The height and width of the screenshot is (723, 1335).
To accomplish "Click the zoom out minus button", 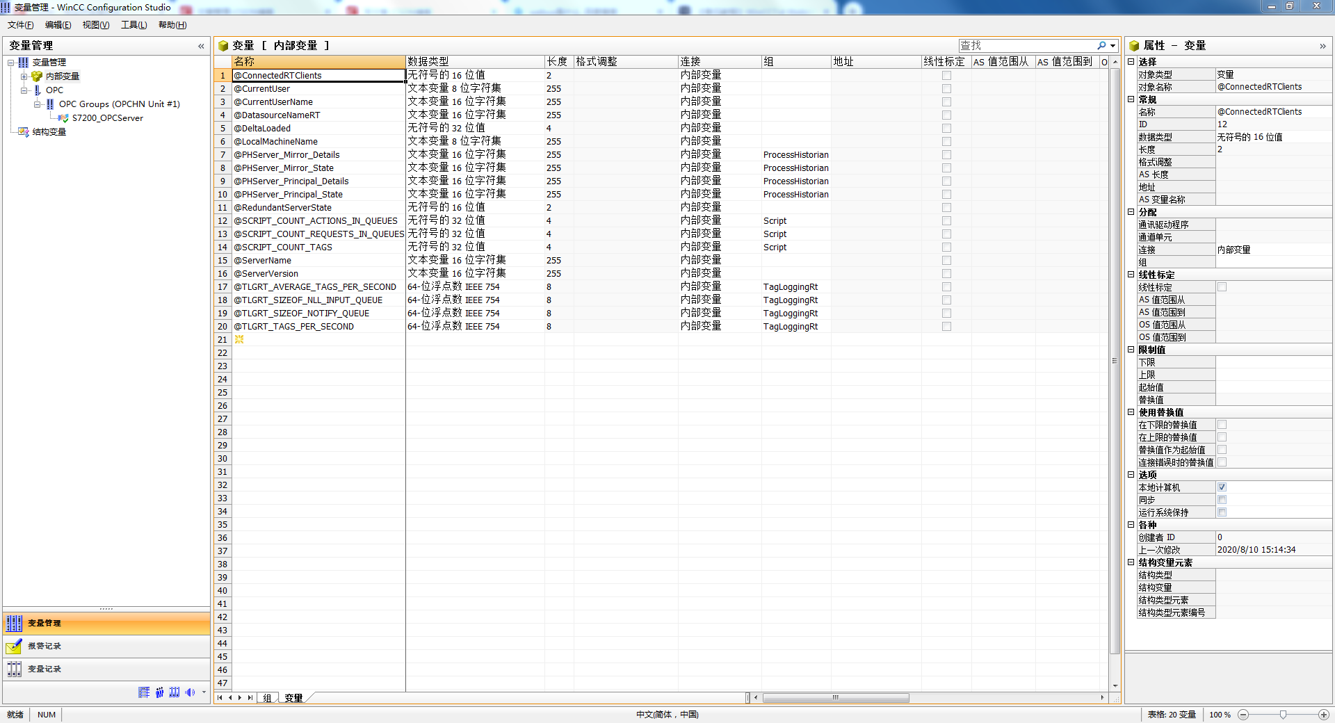I will pyautogui.click(x=1243, y=715).
